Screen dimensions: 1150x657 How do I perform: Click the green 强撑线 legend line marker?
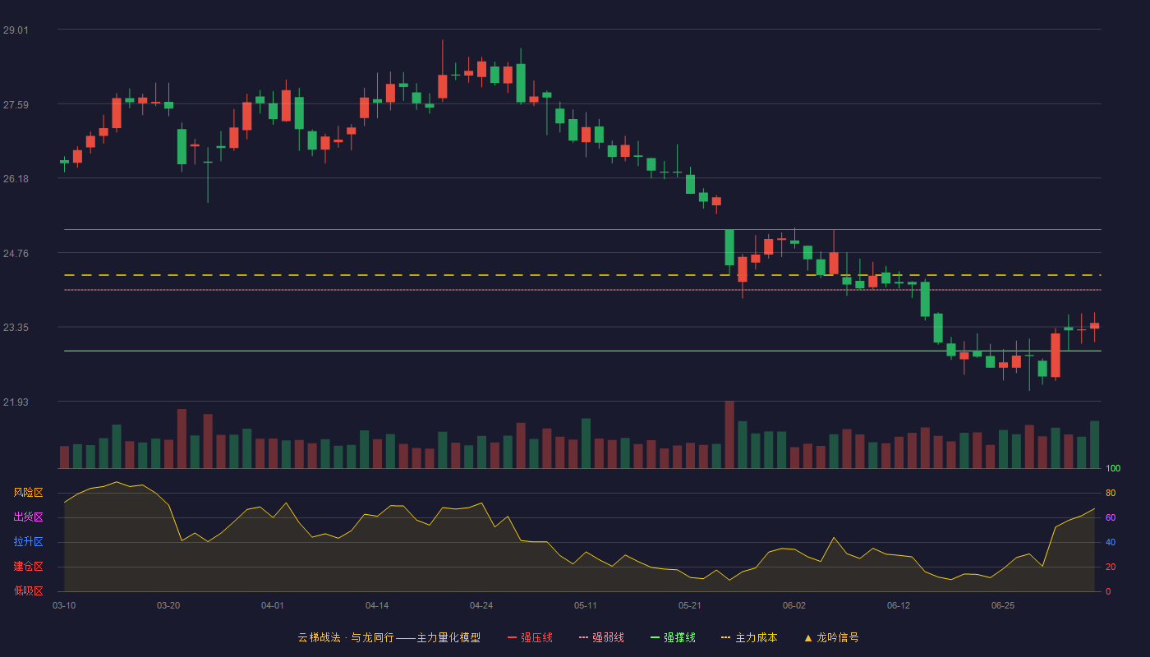[655, 637]
